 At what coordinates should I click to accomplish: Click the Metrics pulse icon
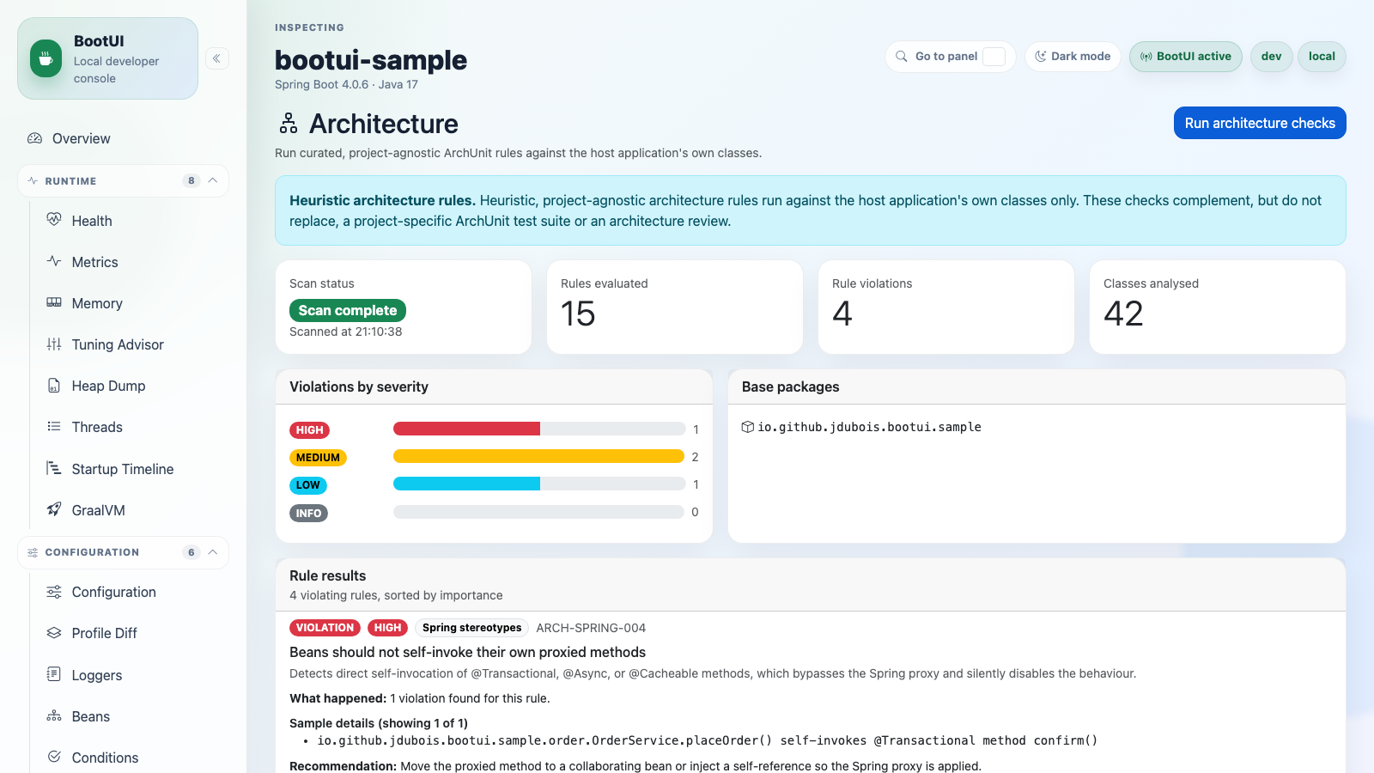pos(54,261)
